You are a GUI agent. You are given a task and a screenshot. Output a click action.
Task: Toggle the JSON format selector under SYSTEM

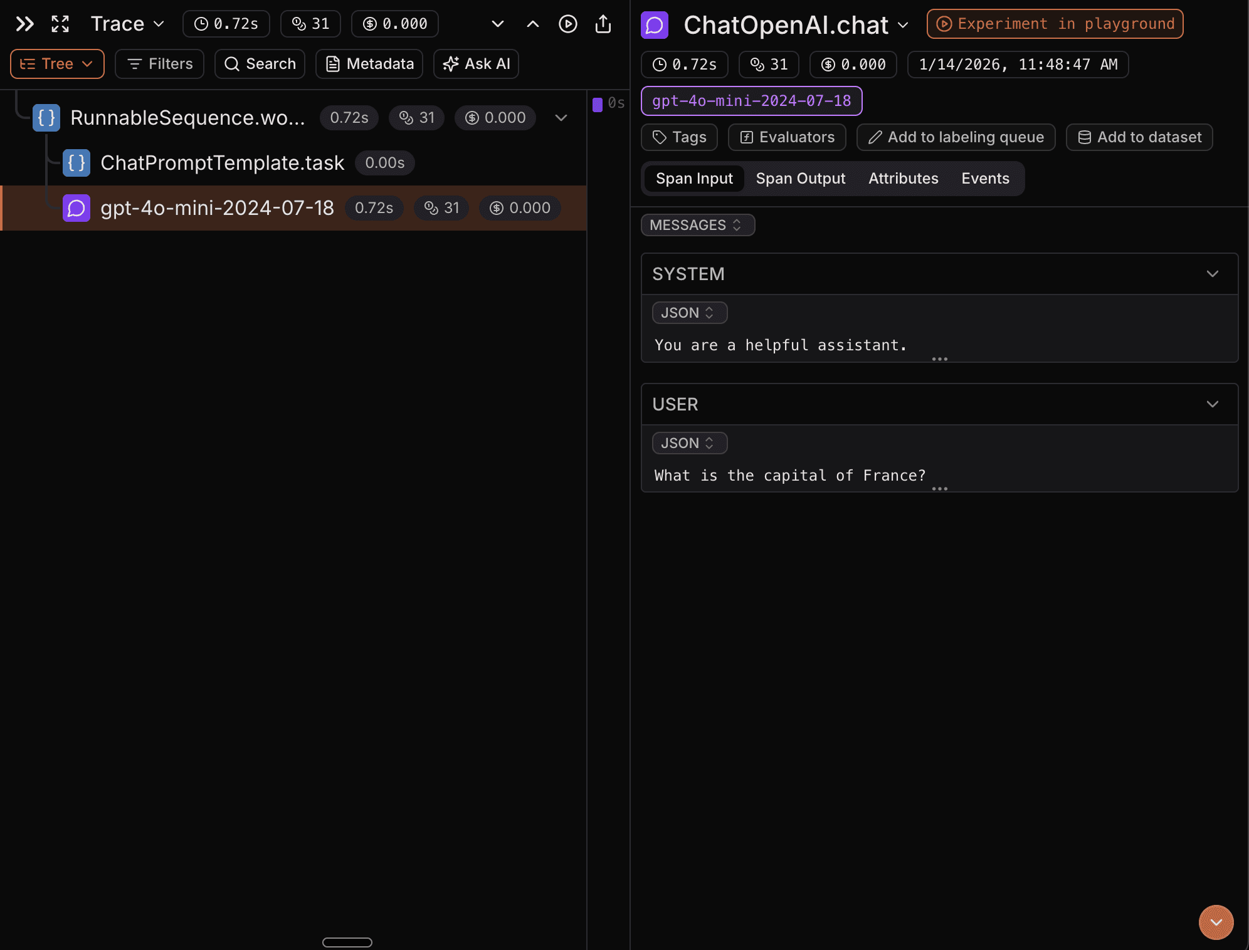pos(689,313)
